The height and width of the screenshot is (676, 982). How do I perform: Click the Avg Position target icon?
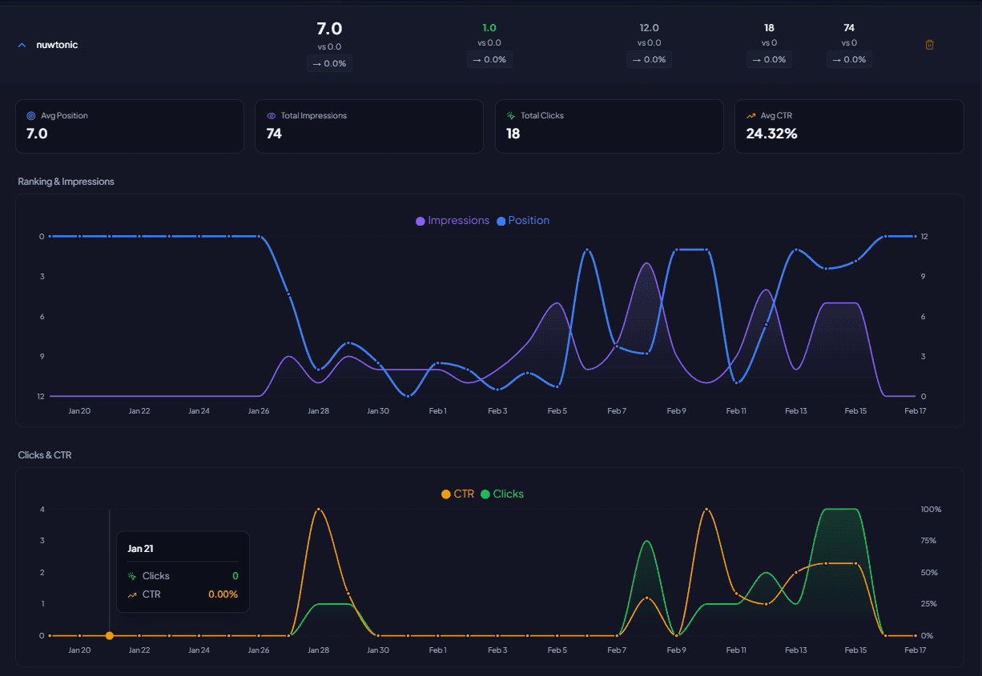(x=30, y=115)
